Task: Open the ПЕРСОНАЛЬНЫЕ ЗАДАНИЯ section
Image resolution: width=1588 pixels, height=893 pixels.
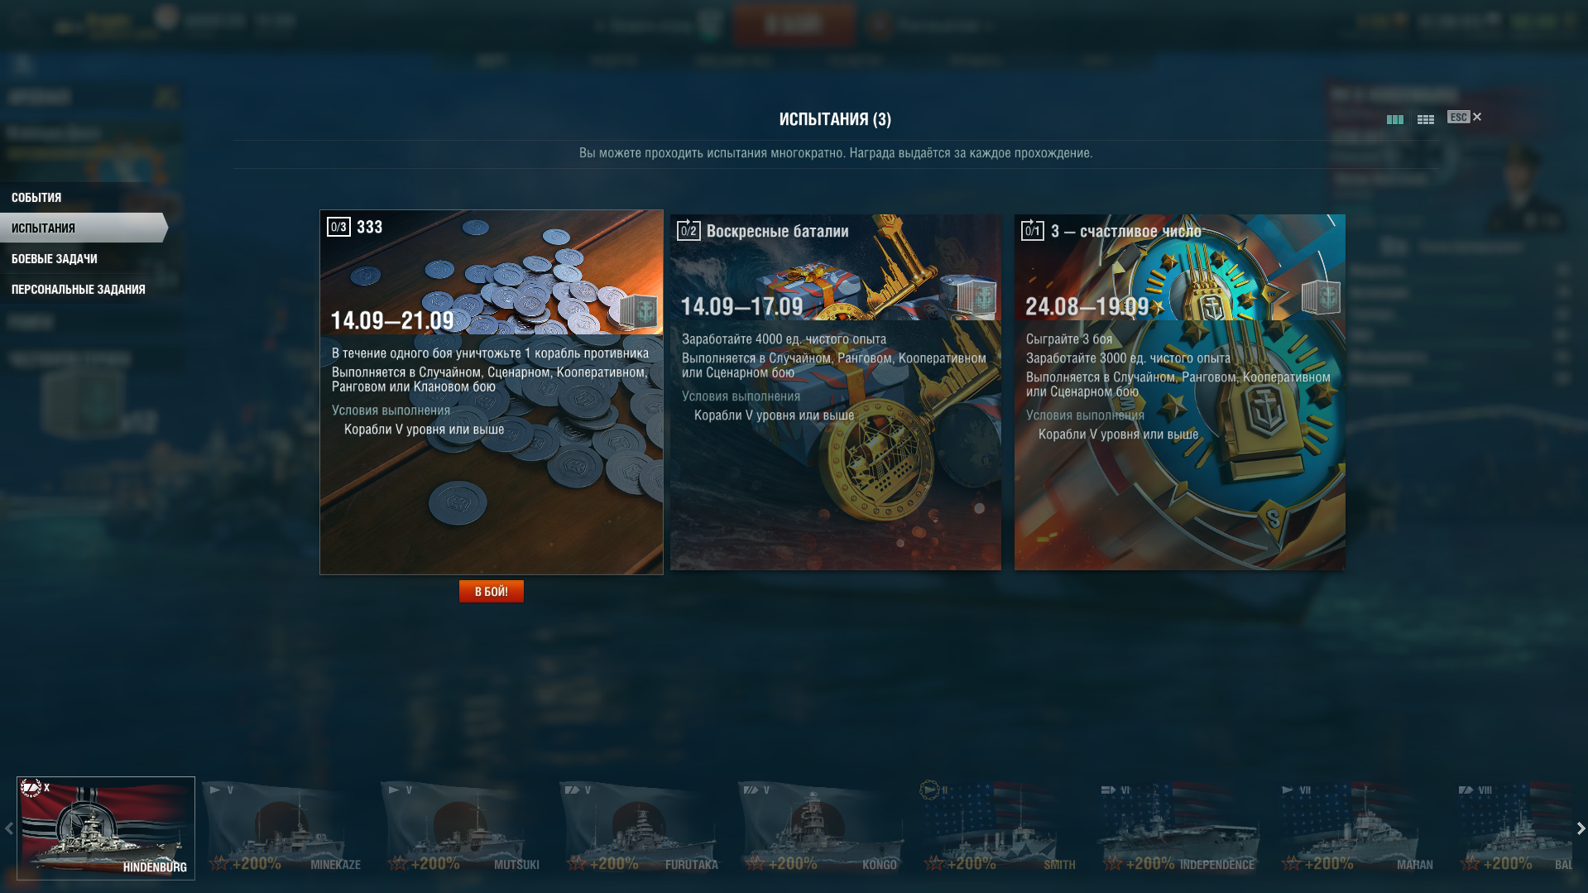Action: coord(79,289)
